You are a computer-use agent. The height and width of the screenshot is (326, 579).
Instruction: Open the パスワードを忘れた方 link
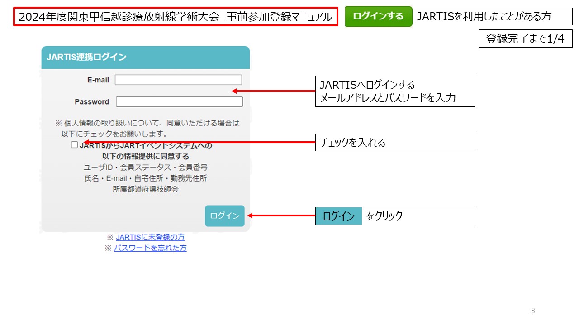(150, 248)
